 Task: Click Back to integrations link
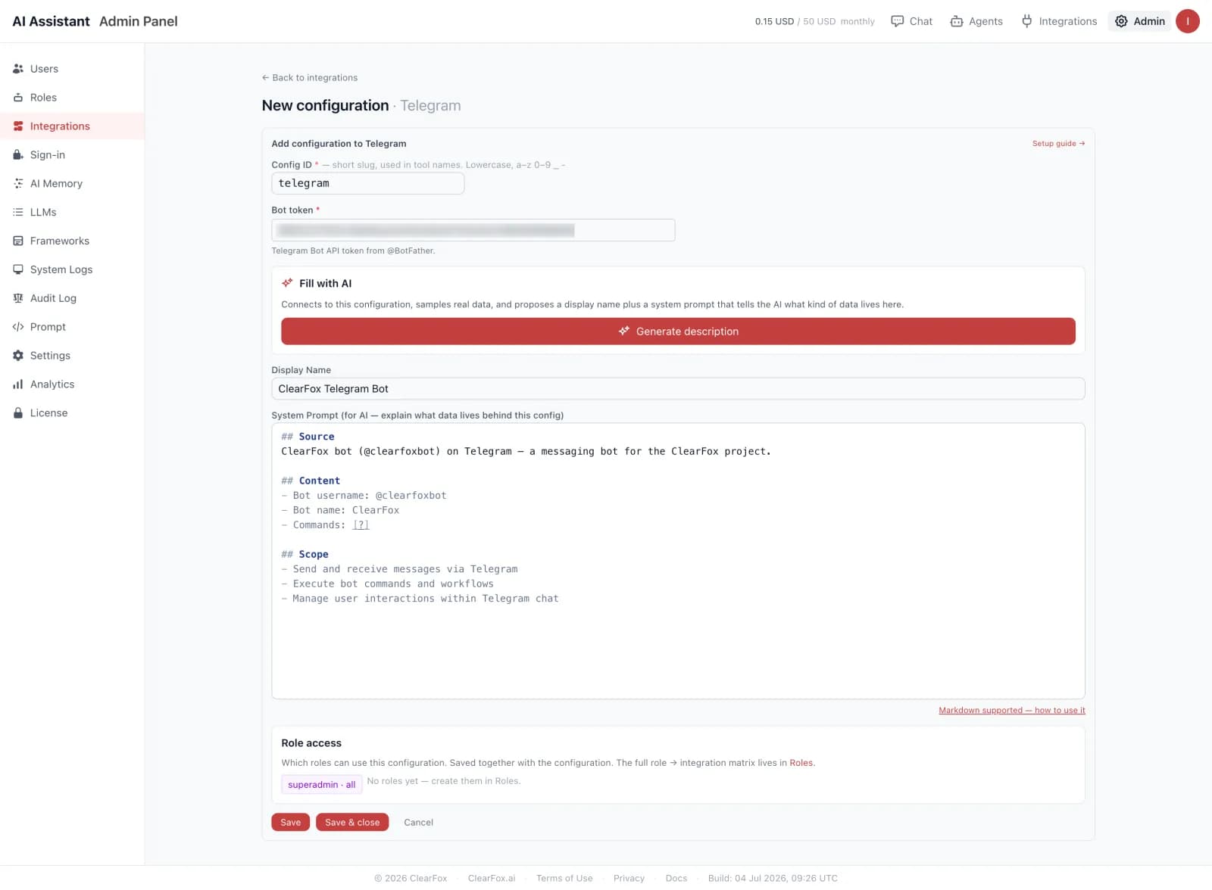pos(309,78)
